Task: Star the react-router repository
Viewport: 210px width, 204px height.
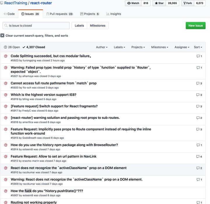Action: coord(159,3)
